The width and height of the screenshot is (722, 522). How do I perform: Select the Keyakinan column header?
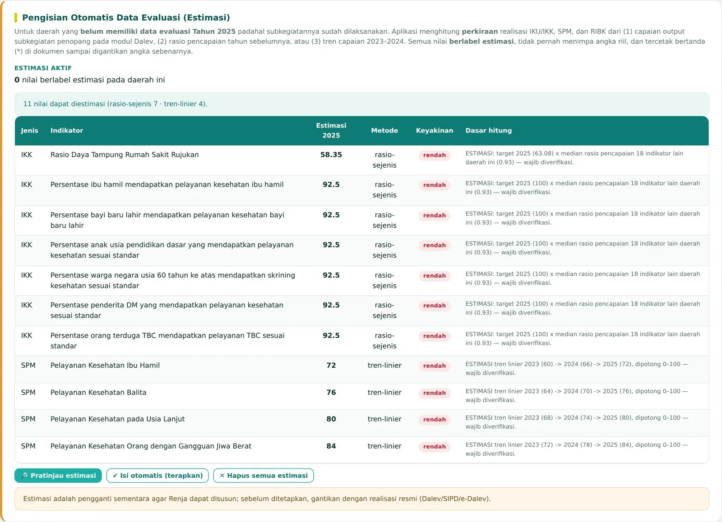(x=435, y=131)
